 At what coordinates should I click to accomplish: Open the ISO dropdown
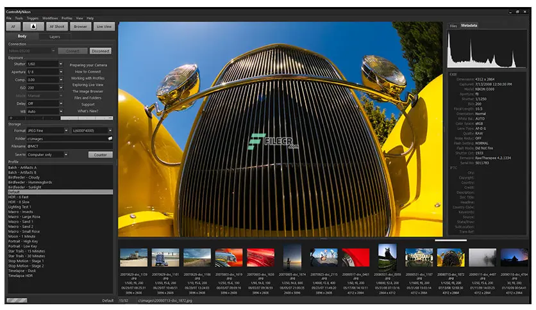[x=60, y=88]
